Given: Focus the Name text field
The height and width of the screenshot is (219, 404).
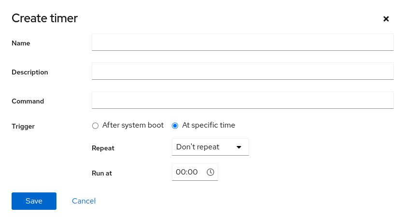Looking at the screenshot, I should tap(242, 43).
